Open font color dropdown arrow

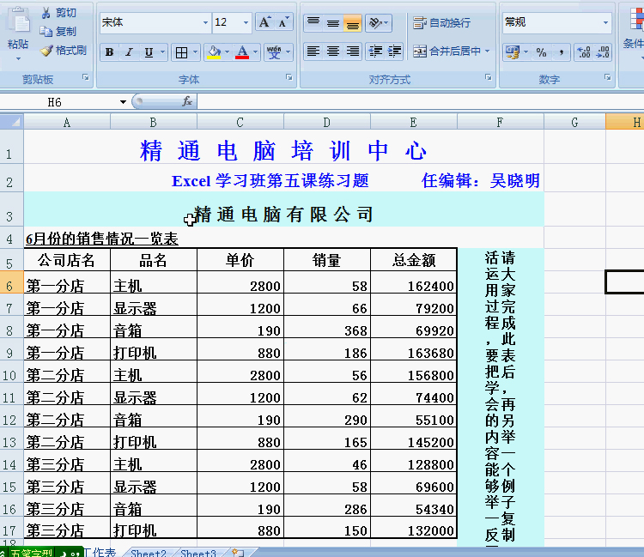tap(256, 52)
